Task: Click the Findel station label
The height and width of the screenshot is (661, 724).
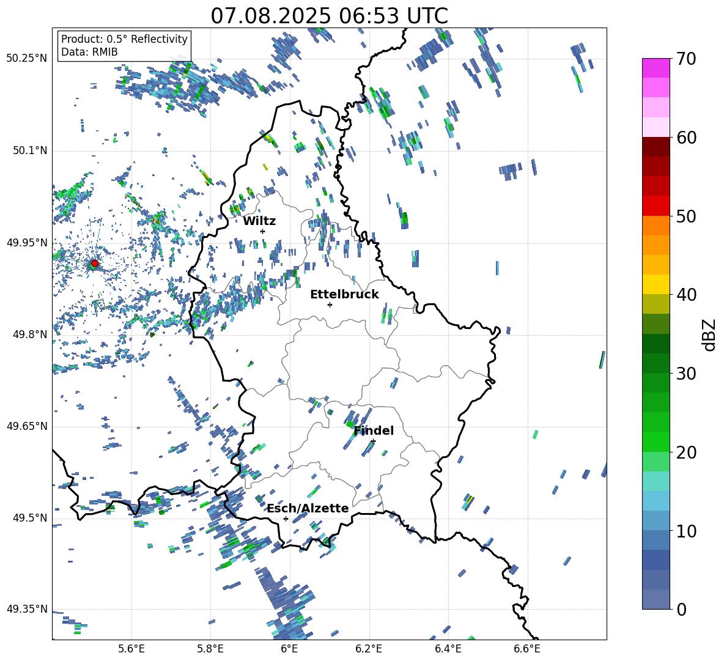Action: tap(374, 430)
